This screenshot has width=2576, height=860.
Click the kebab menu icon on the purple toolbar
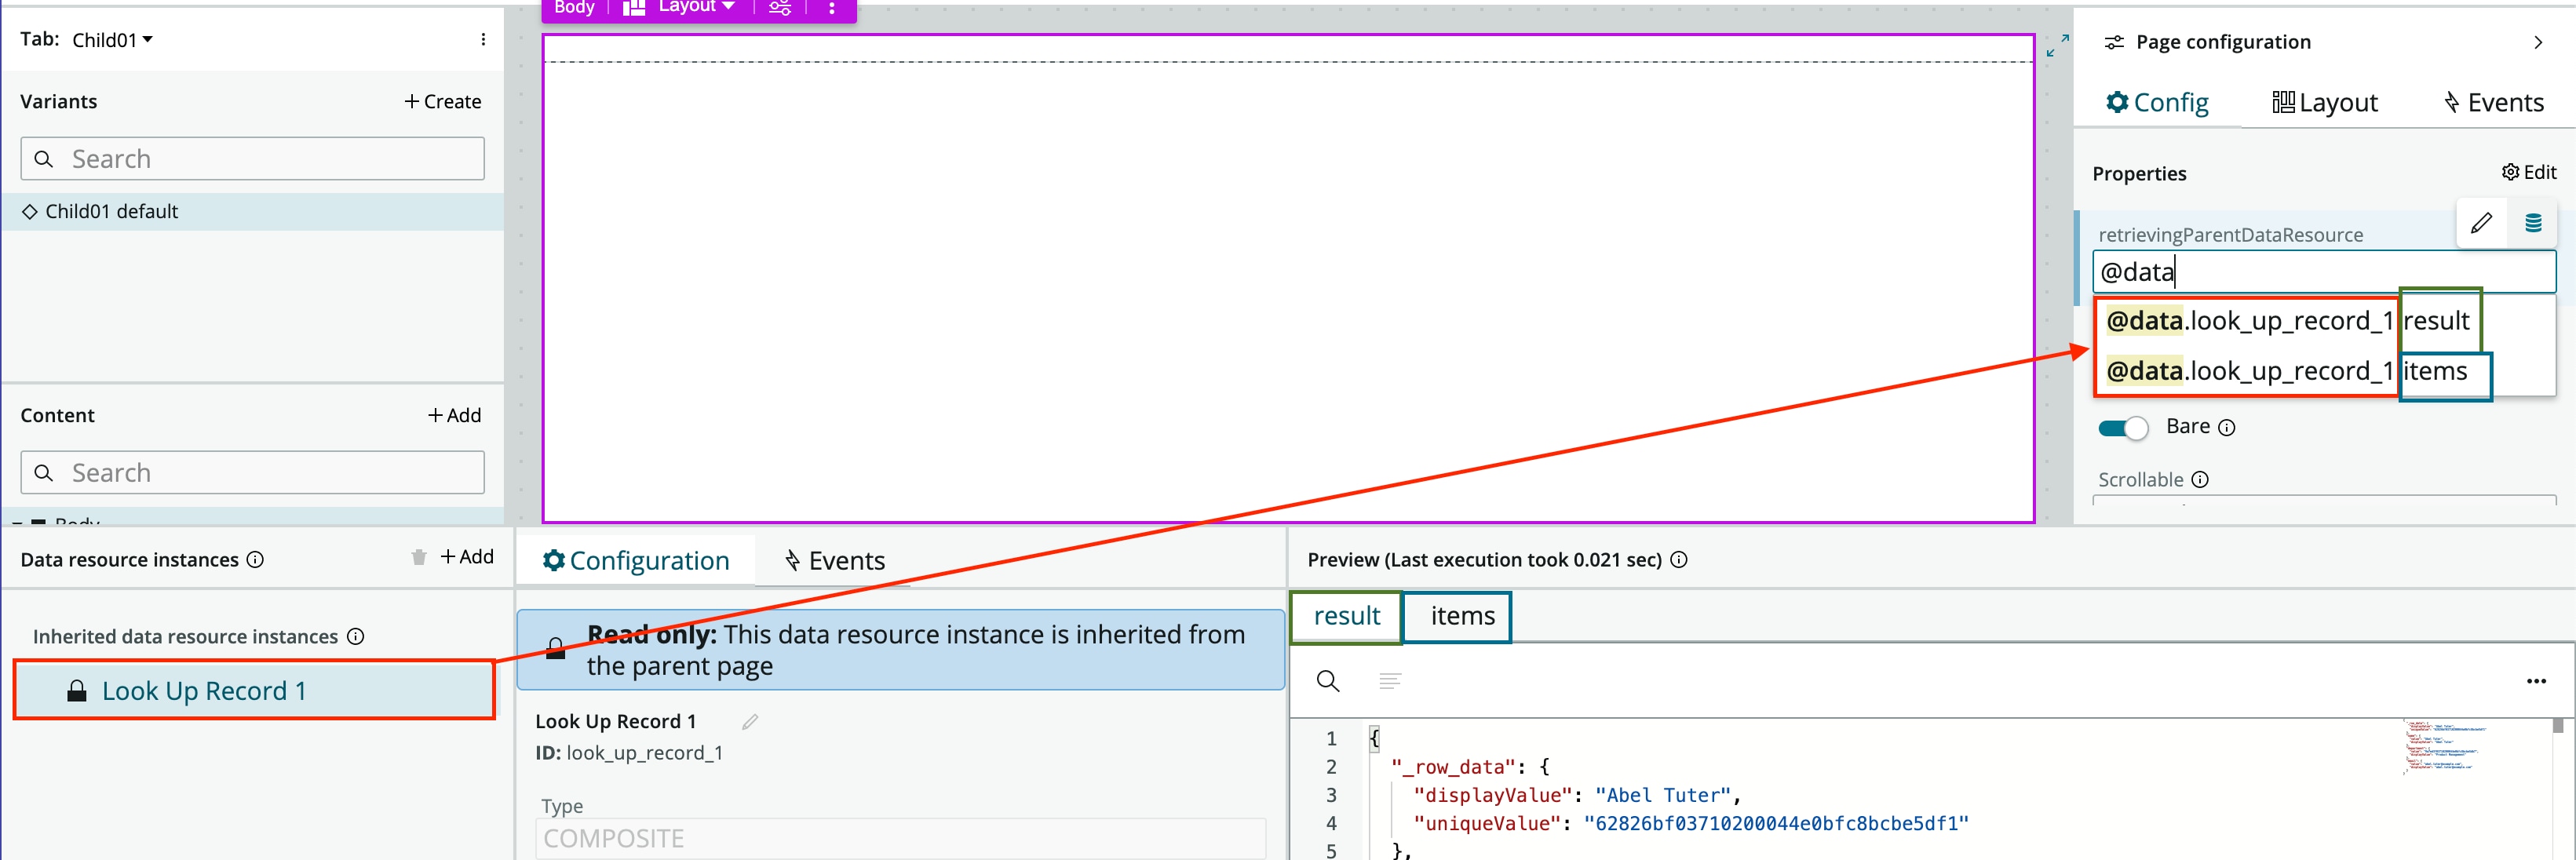pyautogui.click(x=833, y=8)
